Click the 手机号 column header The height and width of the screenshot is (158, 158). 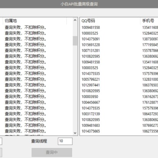149,21
